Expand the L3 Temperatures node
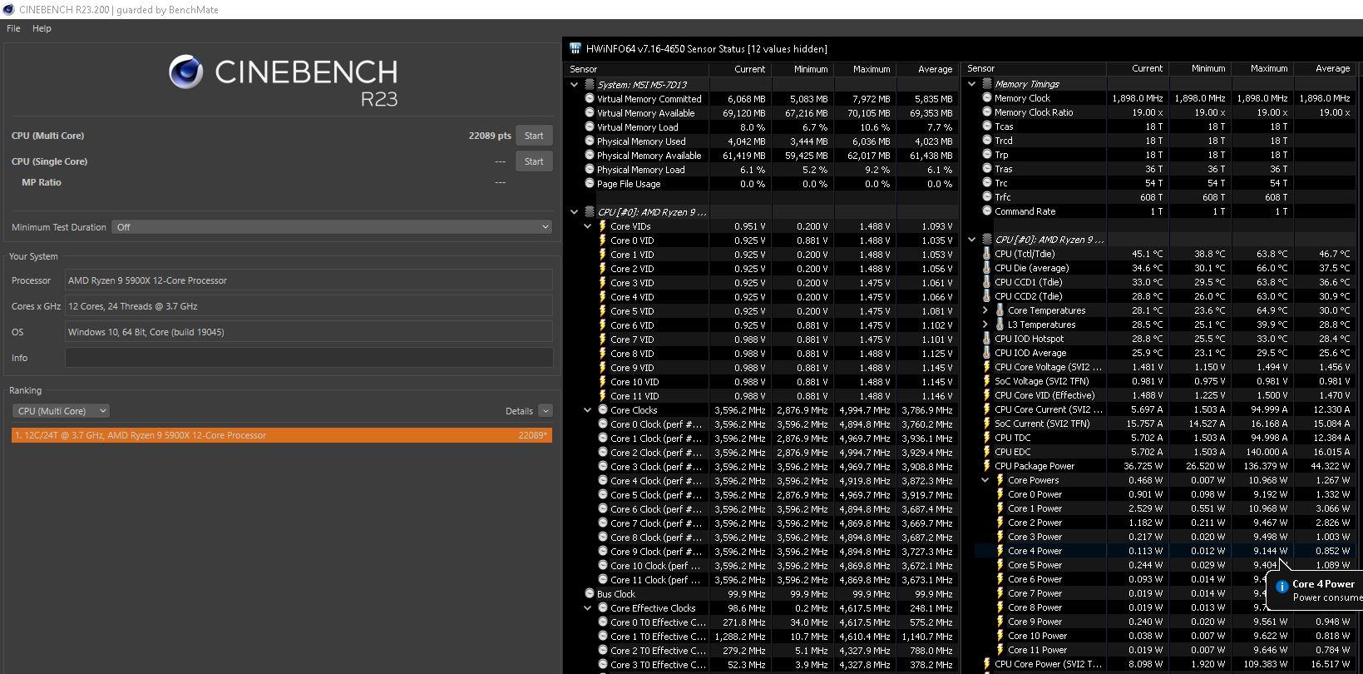Viewport: 1363px width, 674px height. (985, 325)
